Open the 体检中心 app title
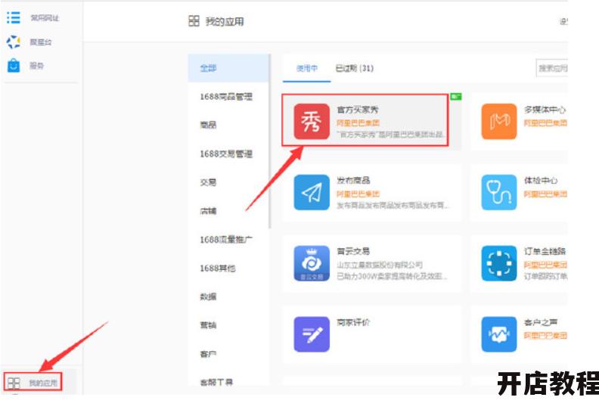 pyautogui.click(x=541, y=180)
